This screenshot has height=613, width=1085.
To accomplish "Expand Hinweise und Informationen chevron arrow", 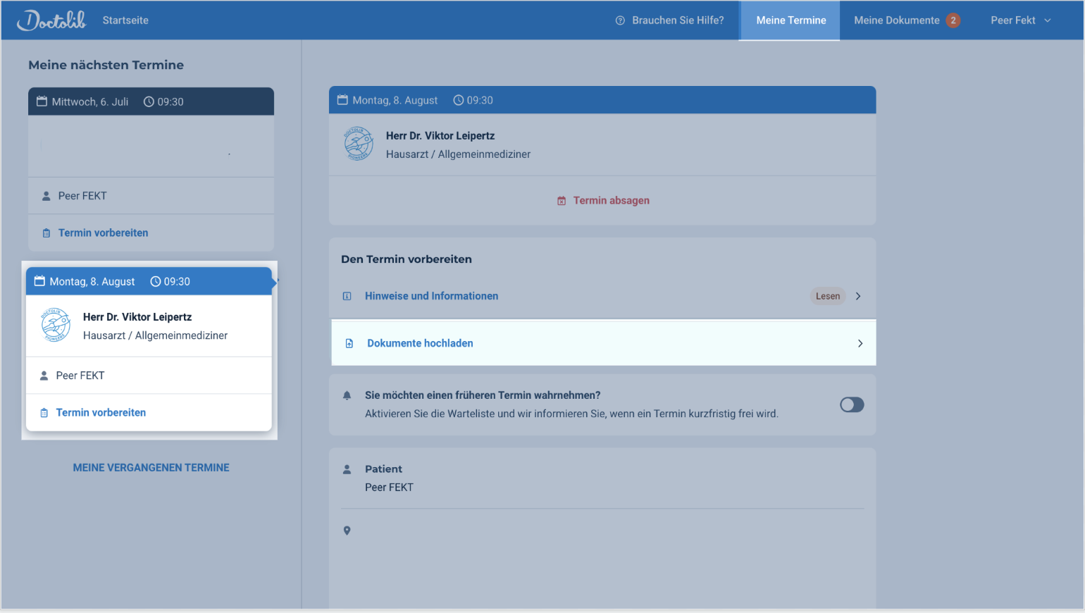I will pyautogui.click(x=857, y=297).
